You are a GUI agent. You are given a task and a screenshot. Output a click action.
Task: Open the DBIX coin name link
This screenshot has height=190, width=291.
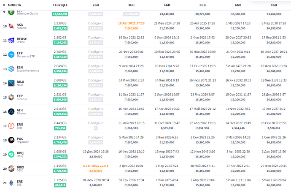coord(20,167)
